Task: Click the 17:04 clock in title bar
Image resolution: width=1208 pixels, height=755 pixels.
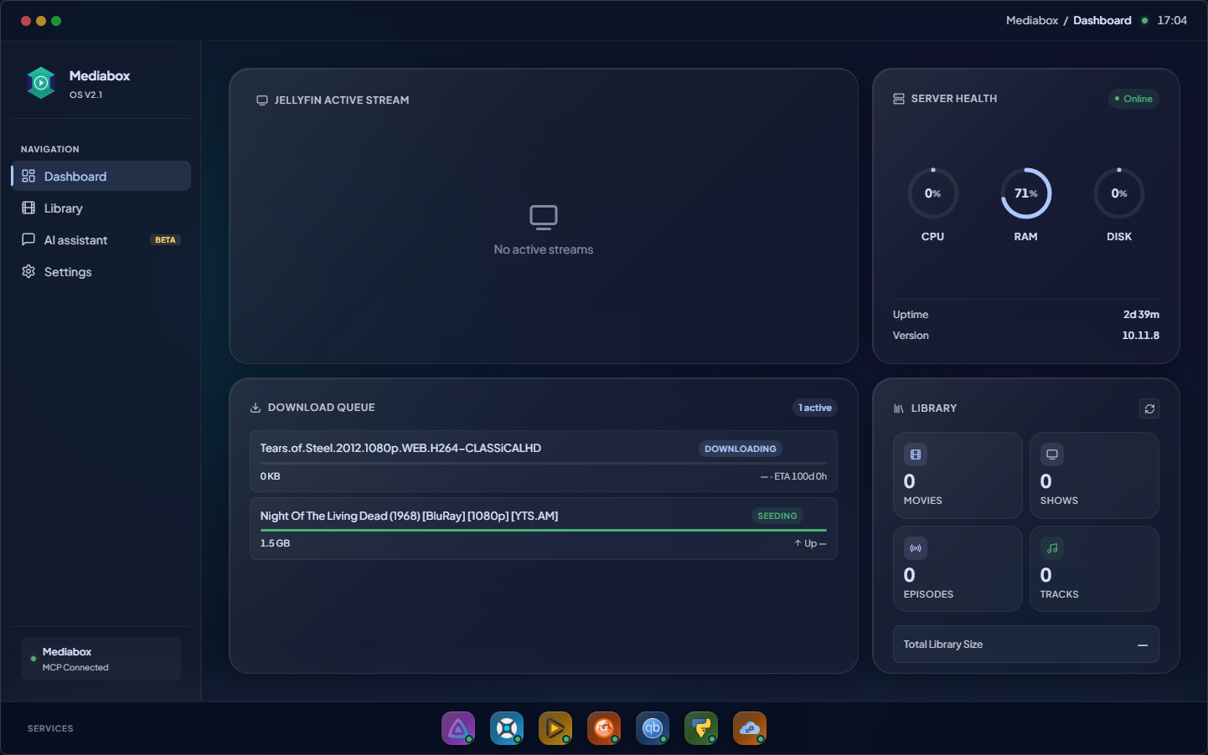Action: coord(1172,20)
